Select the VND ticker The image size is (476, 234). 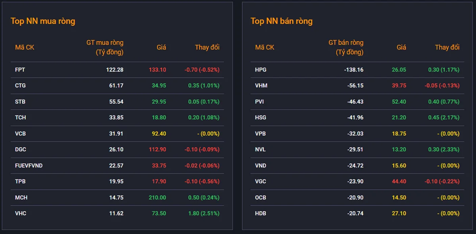261,166
